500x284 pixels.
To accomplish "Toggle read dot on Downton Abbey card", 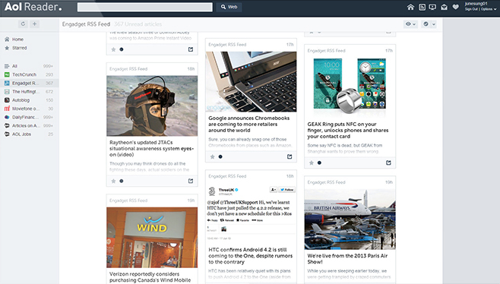I will pos(121,49).
